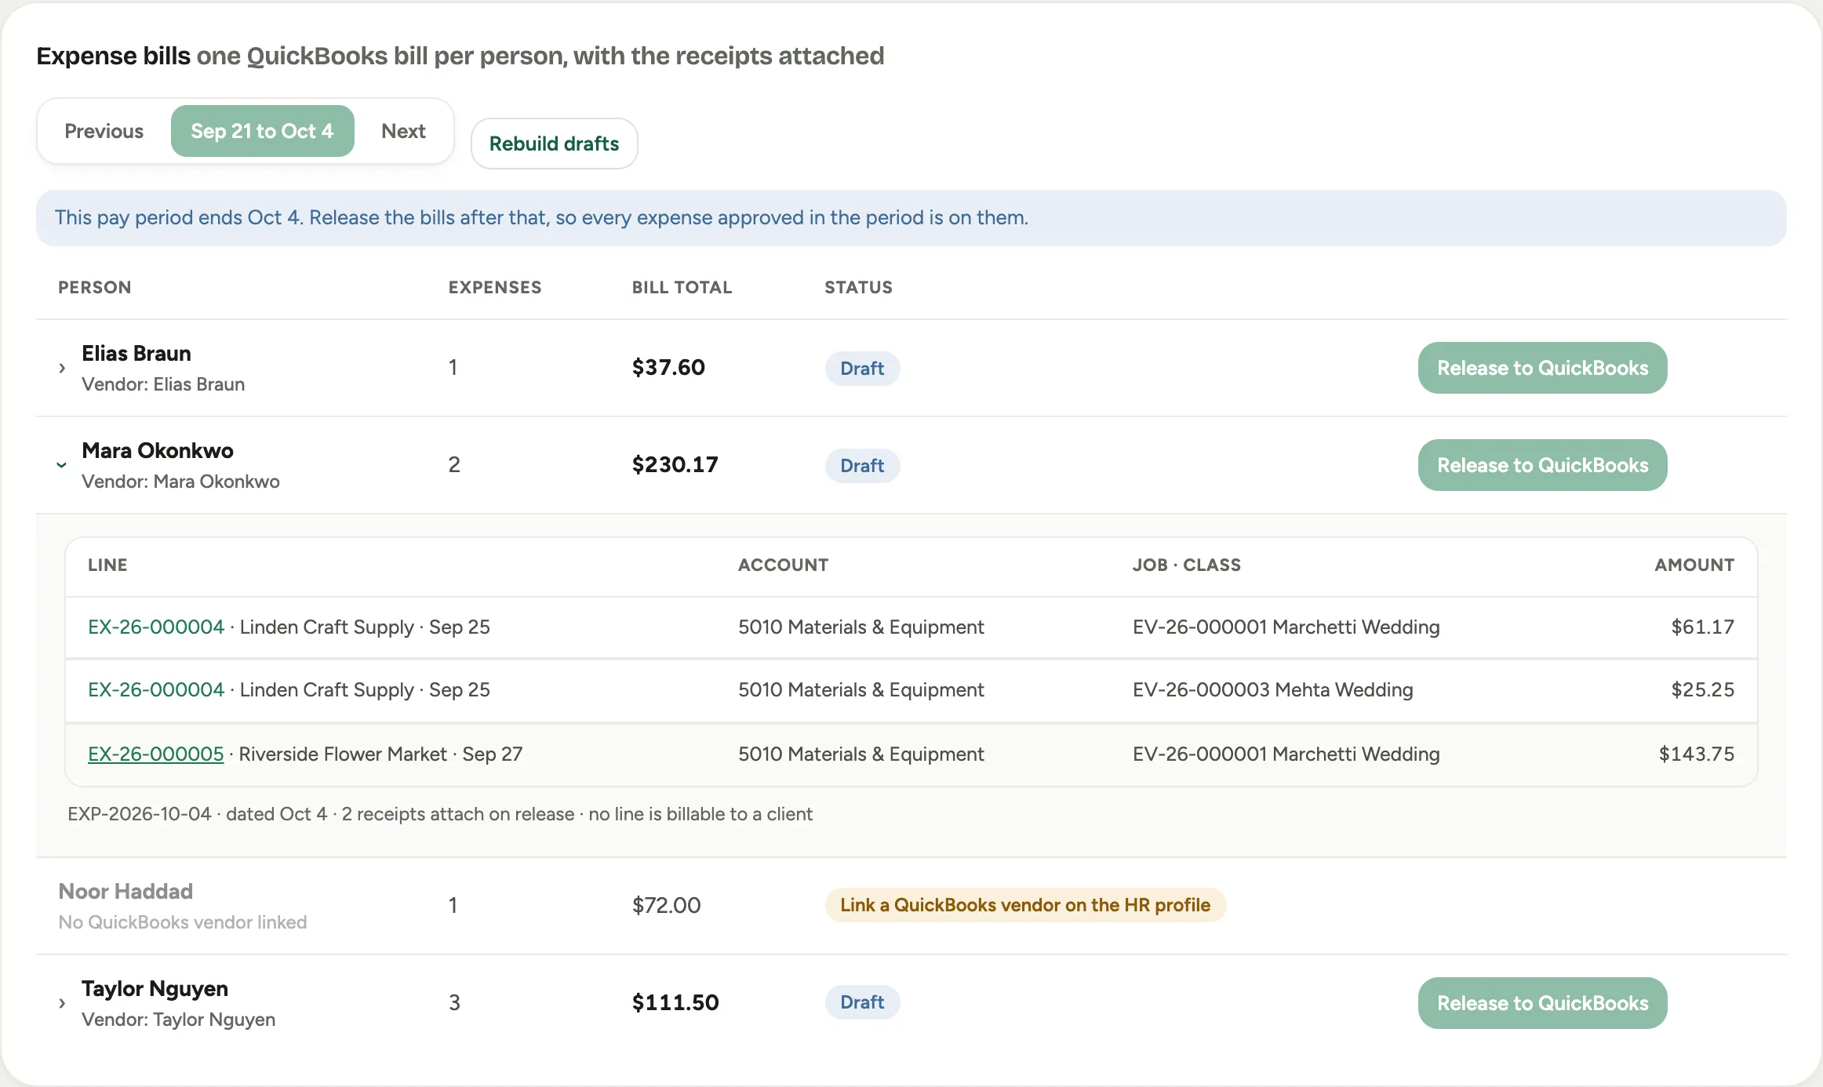The image size is (1823, 1087).
Task: Select the Sep 21 to Oct 4 period
Action: pyautogui.click(x=262, y=131)
